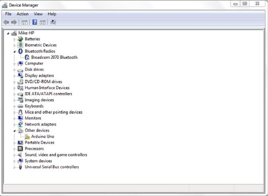The height and width of the screenshot is (196, 268).
Task: Expand the Universal Serial Bus controllers arrow
Action: (14, 167)
